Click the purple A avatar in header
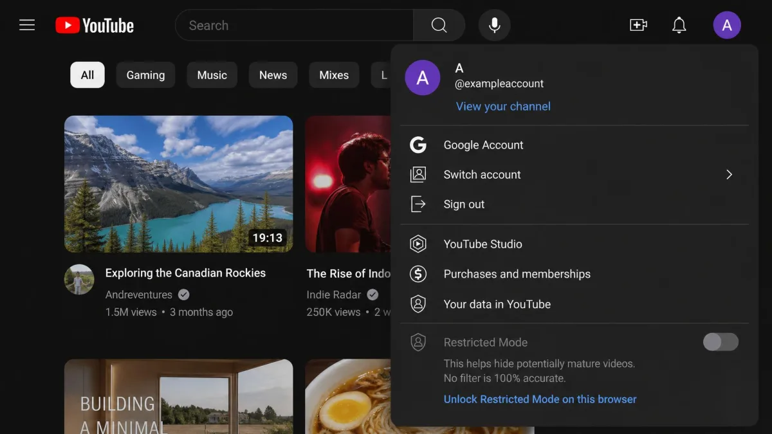Viewport: 772px width, 434px height. point(727,25)
